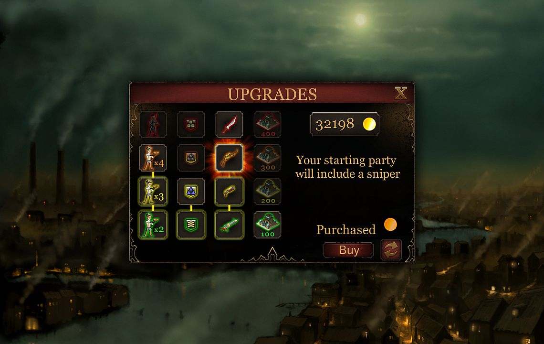Pick the dim shield badge in second row
544x344 pixels.
coord(191,158)
